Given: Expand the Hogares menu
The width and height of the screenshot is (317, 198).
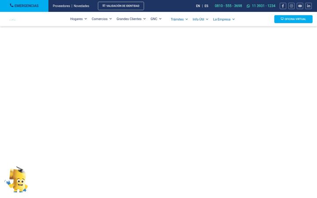Looking at the screenshot, I should (78, 19).
